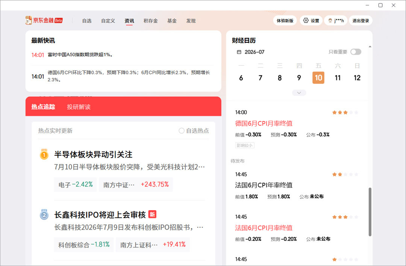406x266 pixels.
Task: Open headline 长鑫科技IPO将迎上会审核
Action: click(100, 215)
